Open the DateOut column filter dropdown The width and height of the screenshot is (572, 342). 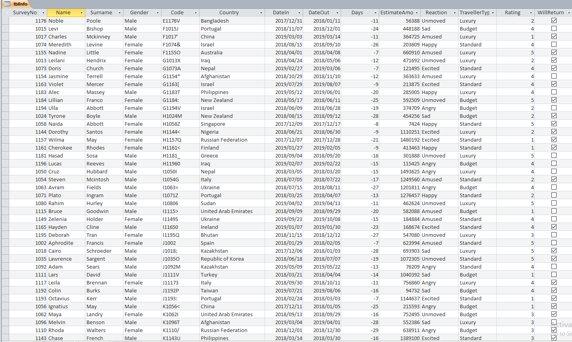click(x=337, y=13)
